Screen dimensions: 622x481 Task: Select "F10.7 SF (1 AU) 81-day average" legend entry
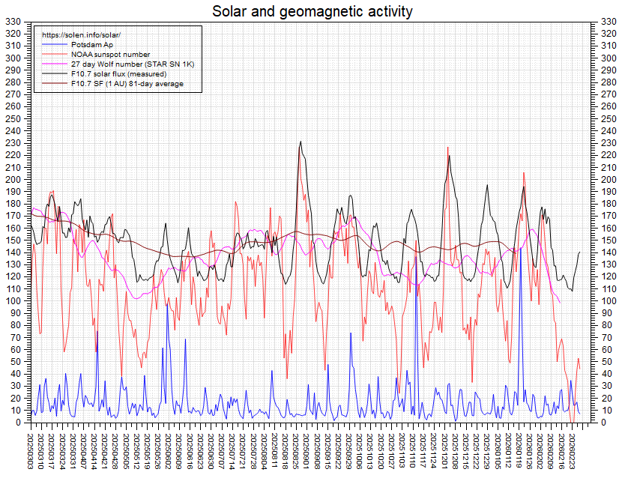click(x=127, y=84)
